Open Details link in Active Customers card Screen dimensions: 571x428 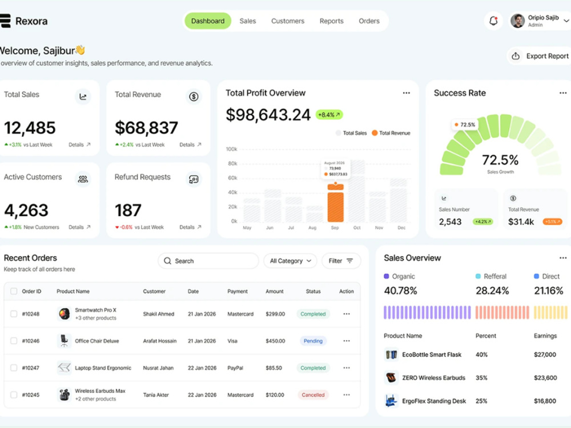click(79, 227)
